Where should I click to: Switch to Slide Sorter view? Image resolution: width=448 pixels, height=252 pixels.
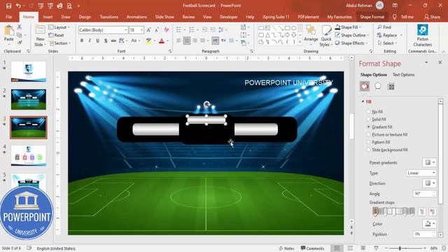[350, 248]
